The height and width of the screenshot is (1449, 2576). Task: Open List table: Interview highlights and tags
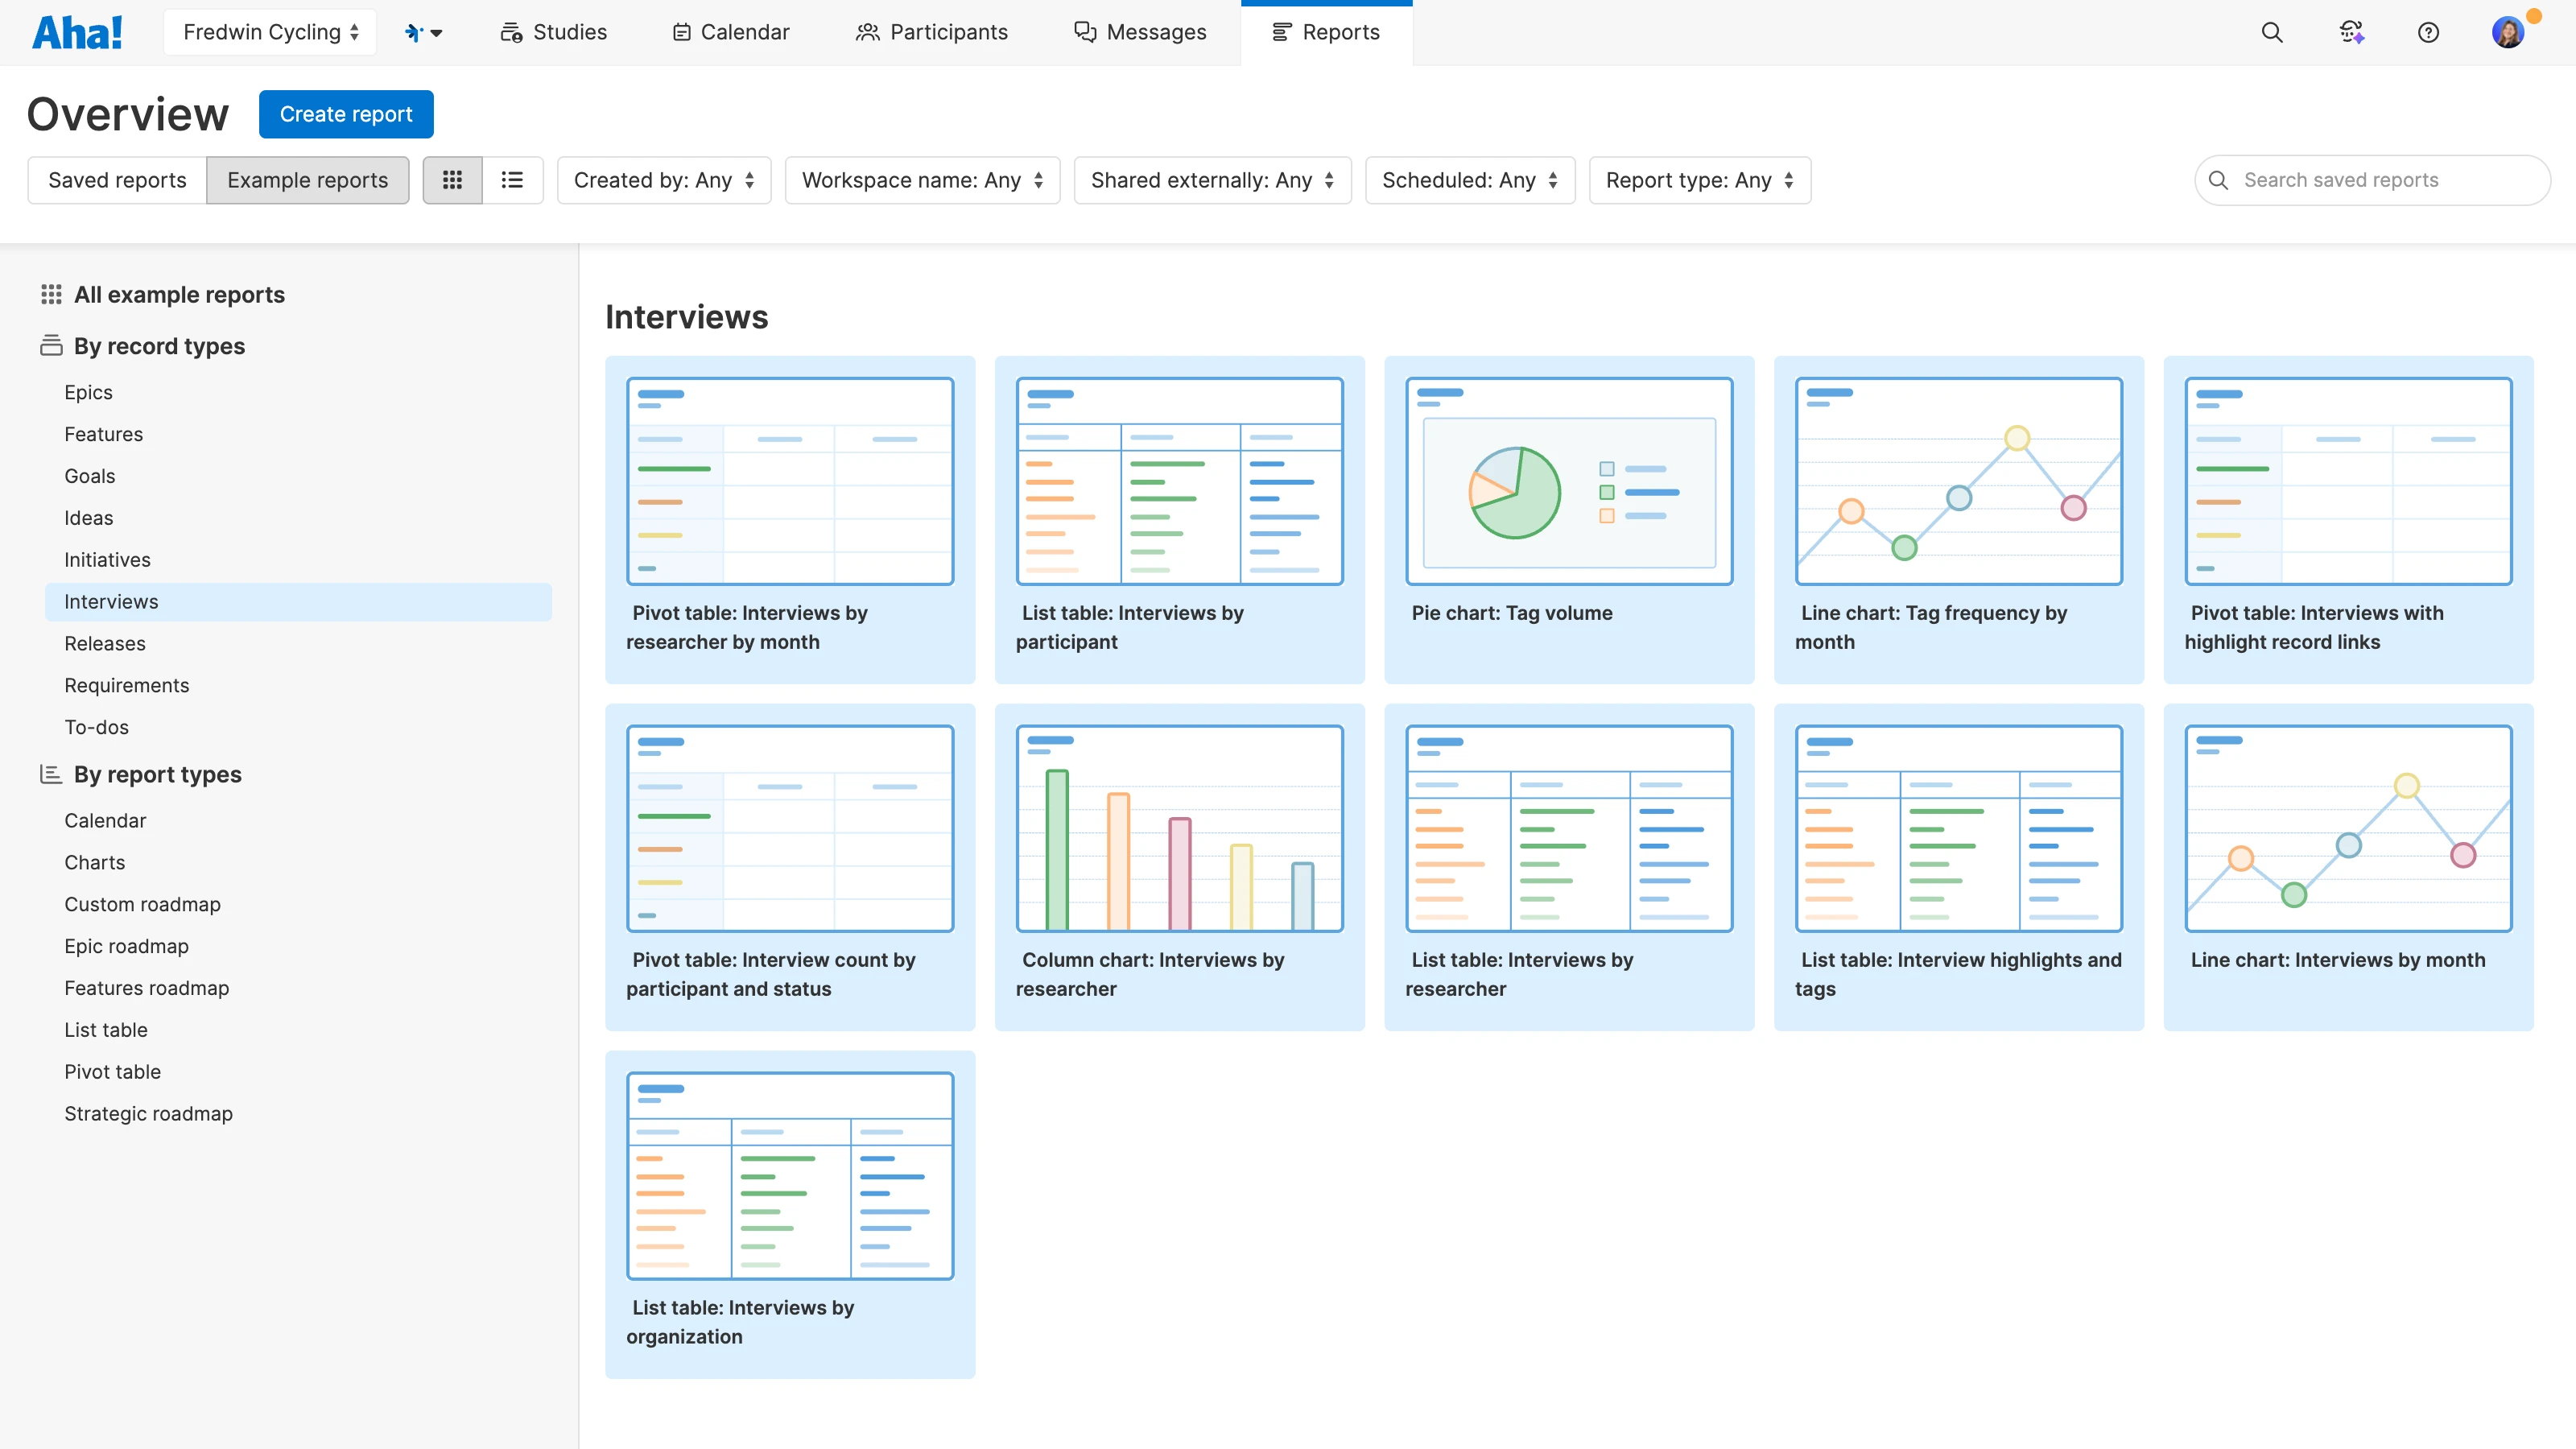click(1958, 866)
